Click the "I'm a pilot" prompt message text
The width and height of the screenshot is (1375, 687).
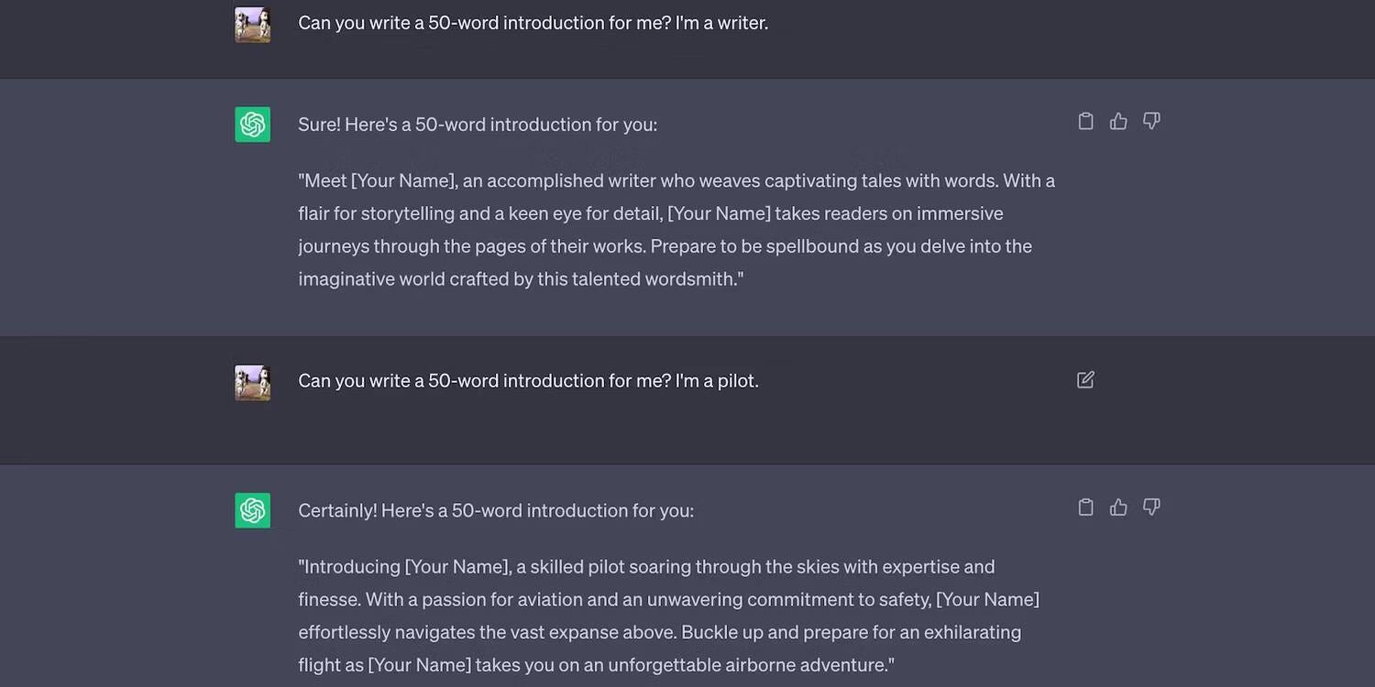[529, 380]
